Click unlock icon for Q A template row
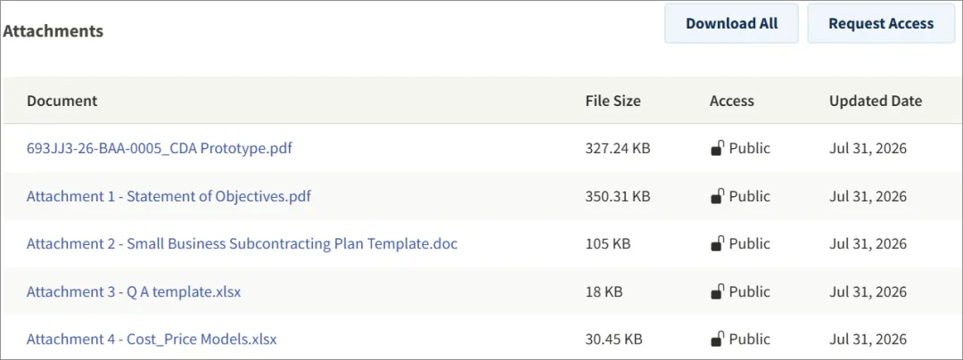The image size is (963, 360). (717, 292)
